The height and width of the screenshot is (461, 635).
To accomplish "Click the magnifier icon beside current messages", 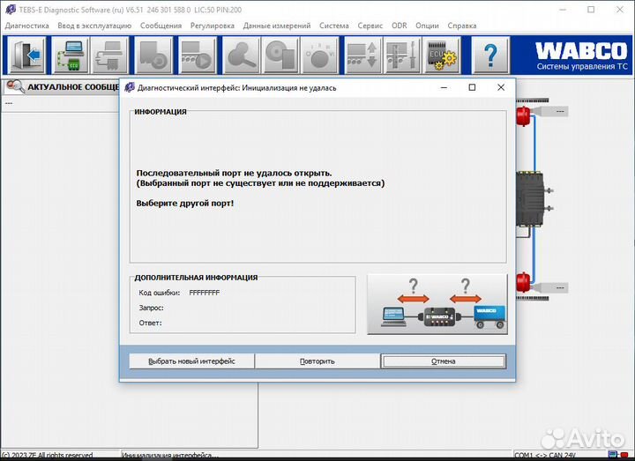I will coord(15,86).
